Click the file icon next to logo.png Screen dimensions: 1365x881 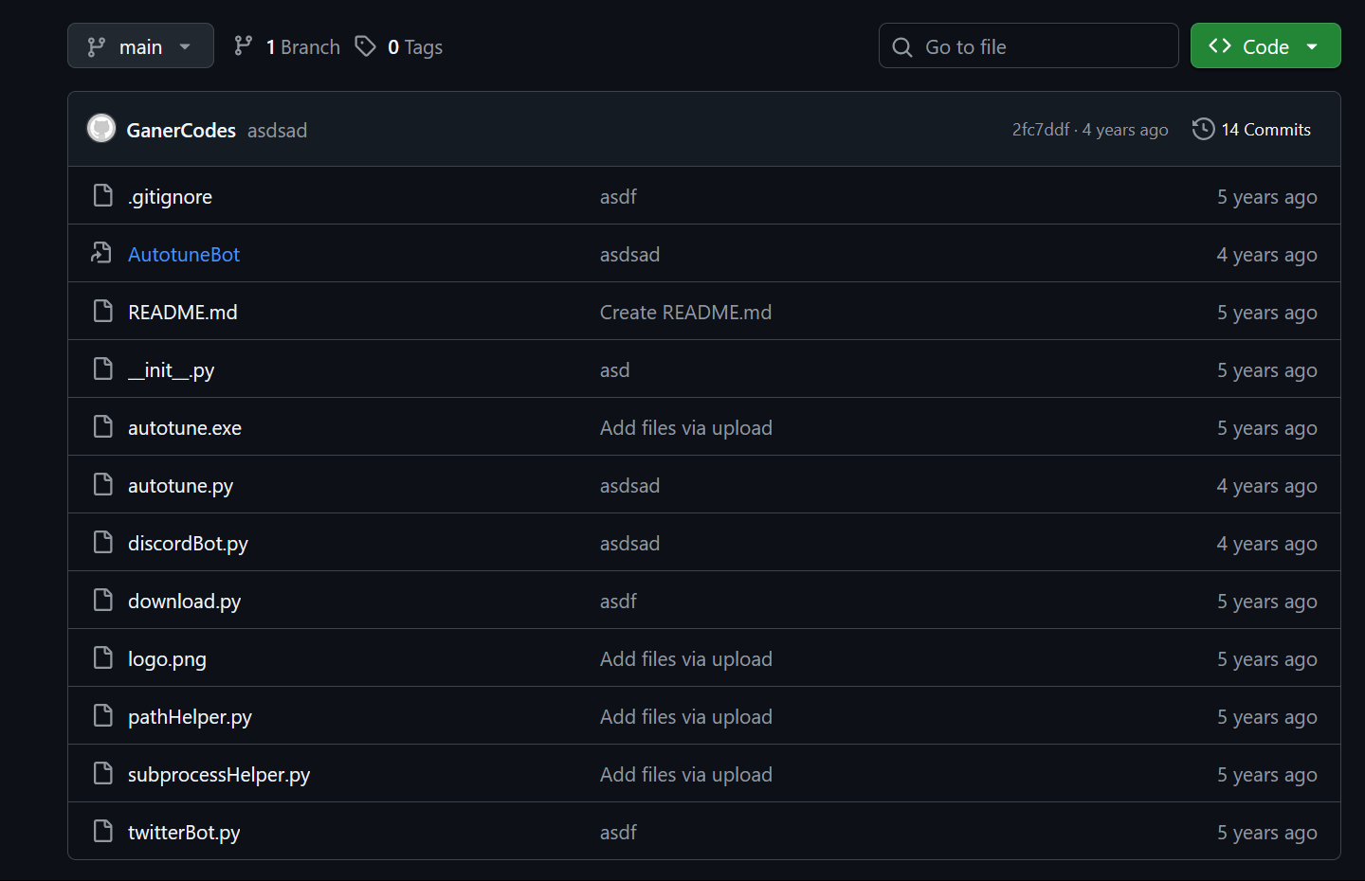(102, 657)
